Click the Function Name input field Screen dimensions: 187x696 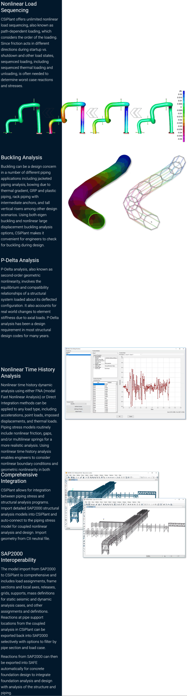(105, 353)
